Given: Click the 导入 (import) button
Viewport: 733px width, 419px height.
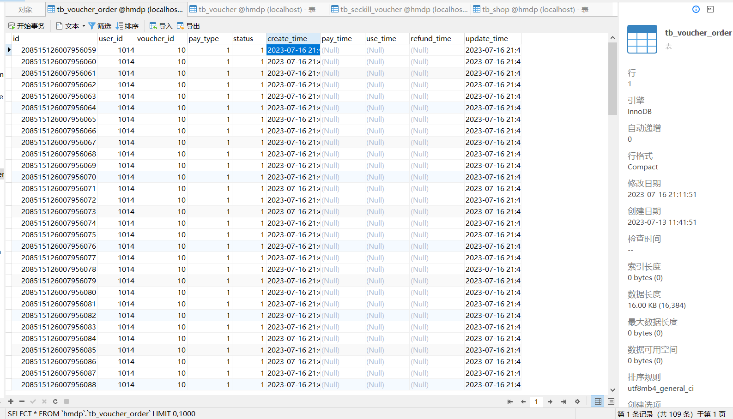Looking at the screenshot, I should (161, 26).
